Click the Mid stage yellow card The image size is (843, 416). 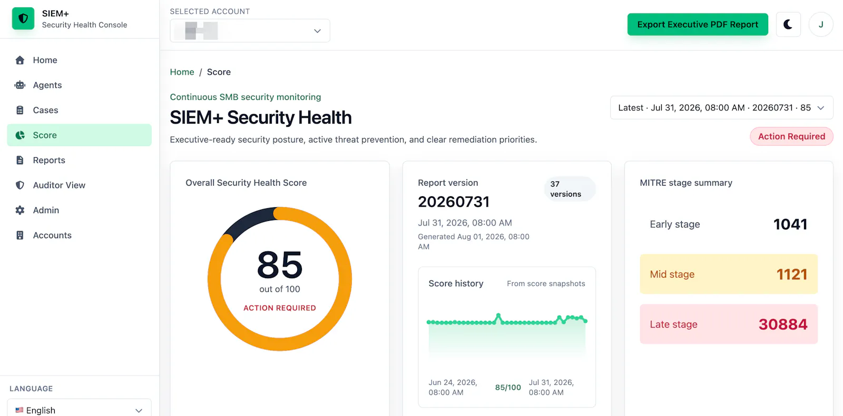coord(729,275)
